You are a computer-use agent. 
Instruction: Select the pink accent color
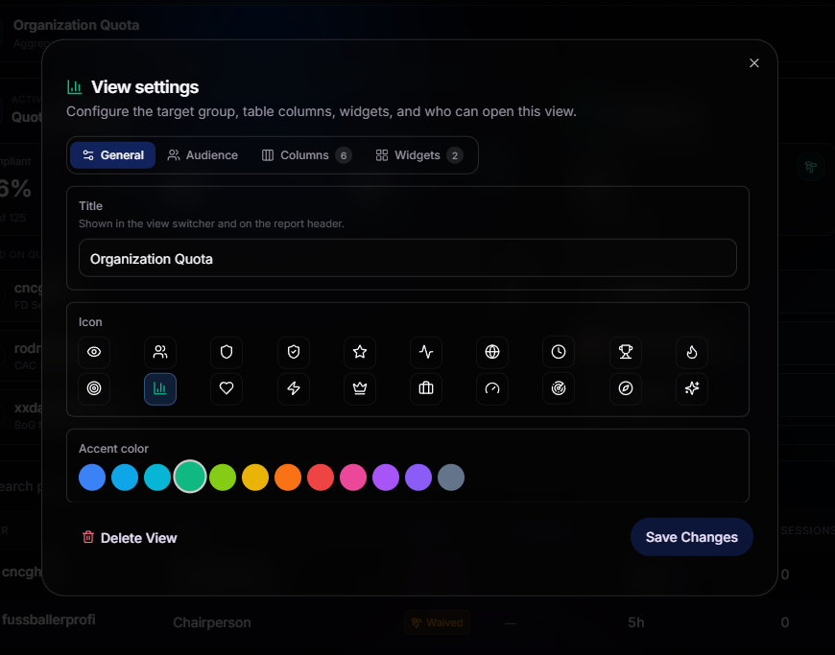click(x=353, y=478)
